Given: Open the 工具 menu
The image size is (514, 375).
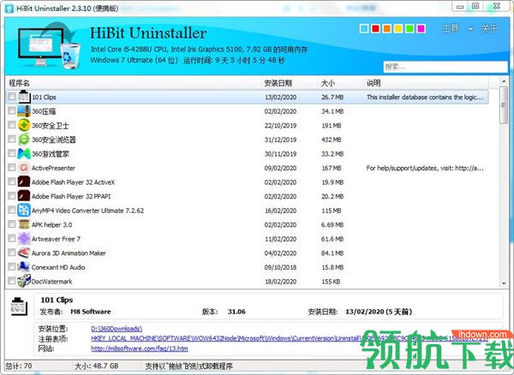Looking at the screenshot, I should pos(451,29).
